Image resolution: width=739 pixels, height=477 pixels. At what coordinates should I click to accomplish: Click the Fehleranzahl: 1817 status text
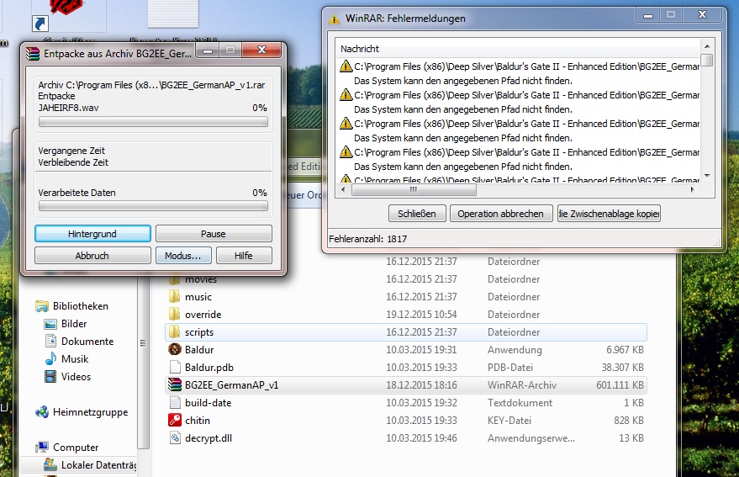[x=367, y=239]
